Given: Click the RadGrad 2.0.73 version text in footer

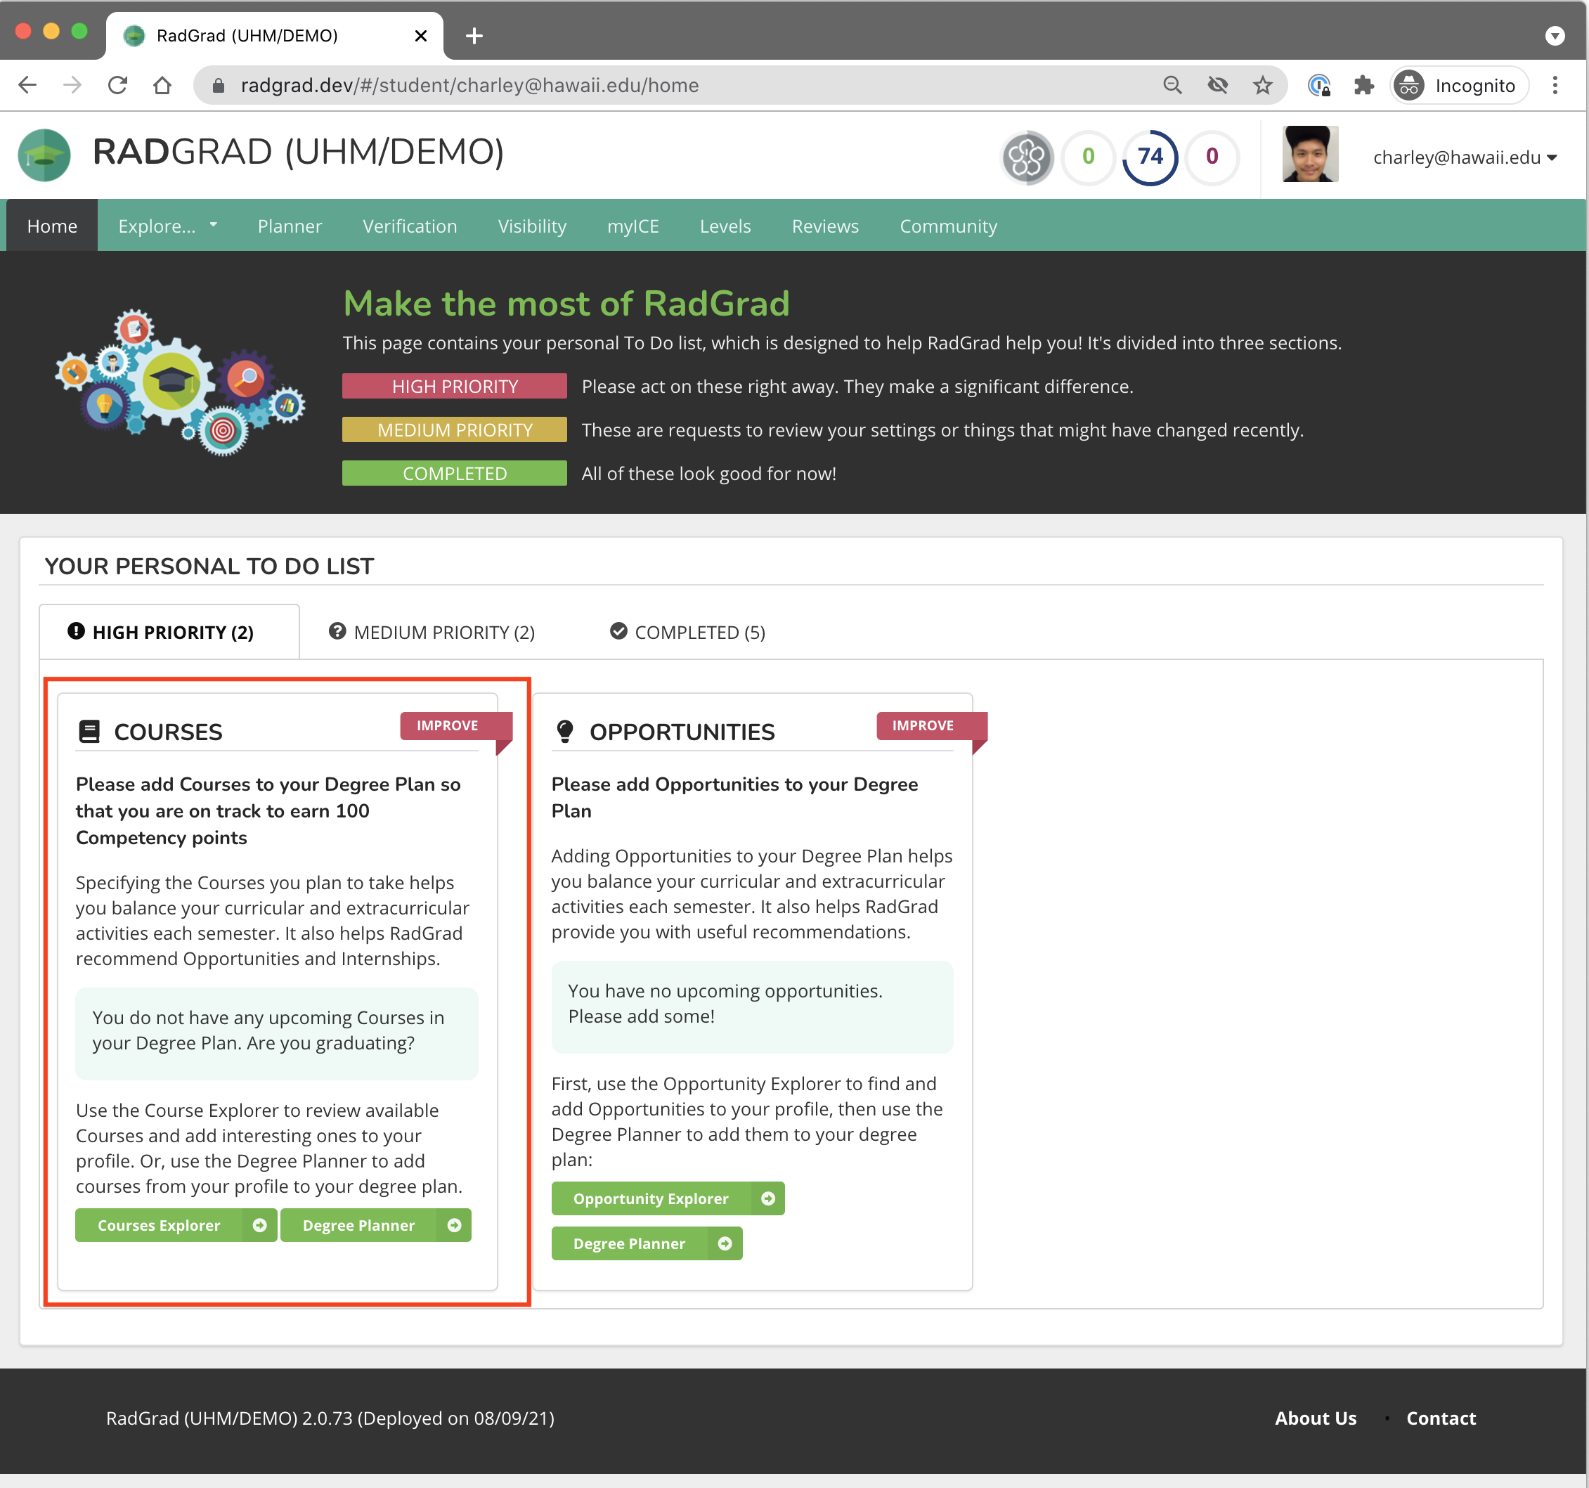Looking at the screenshot, I should coord(330,1418).
